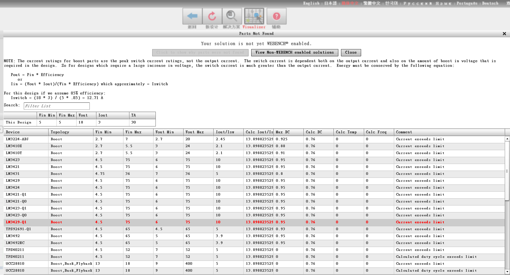This screenshot has width=510, height=275.
Task: Select the LM3492HC device row
Action: (x=254, y=243)
